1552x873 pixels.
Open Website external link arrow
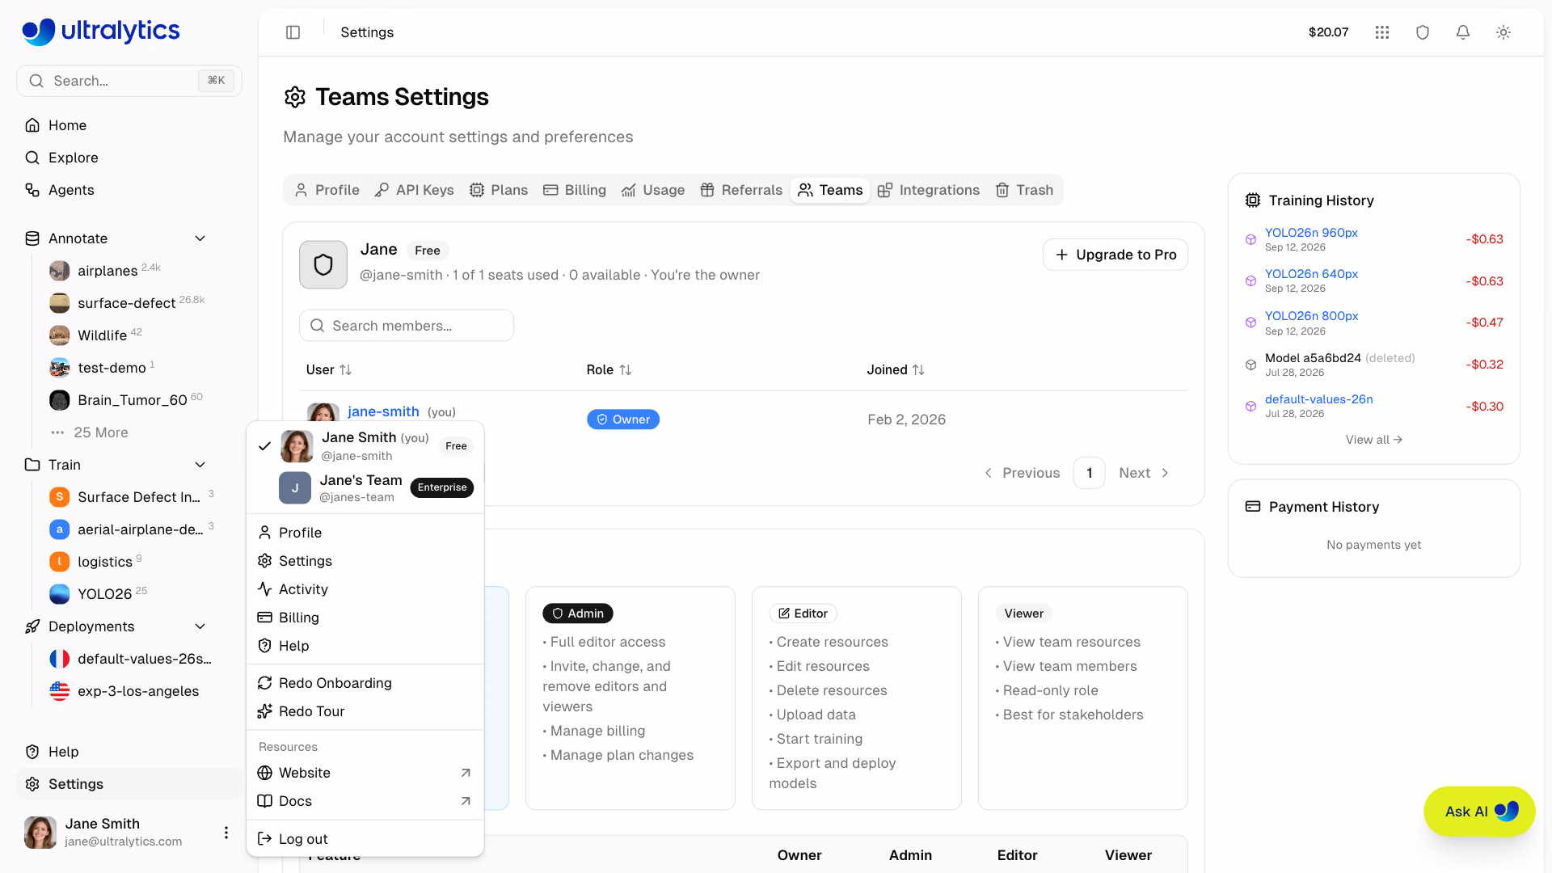(x=466, y=773)
